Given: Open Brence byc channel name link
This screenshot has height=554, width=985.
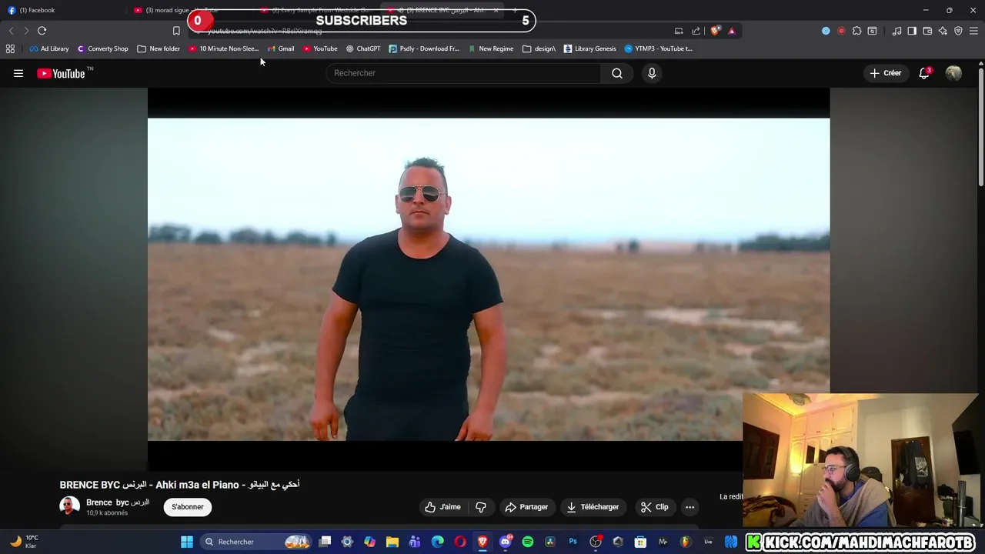Looking at the screenshot, I should [x=118, y=502].
